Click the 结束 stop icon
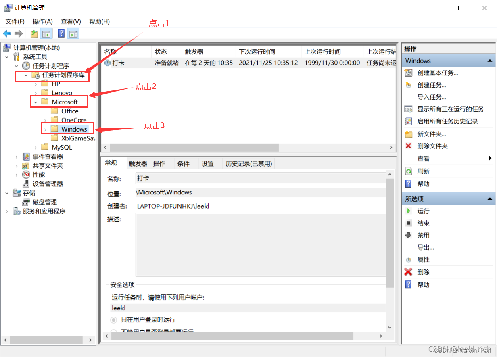The width and height of the screenshot is (497, 357). (x=409, y=223)
